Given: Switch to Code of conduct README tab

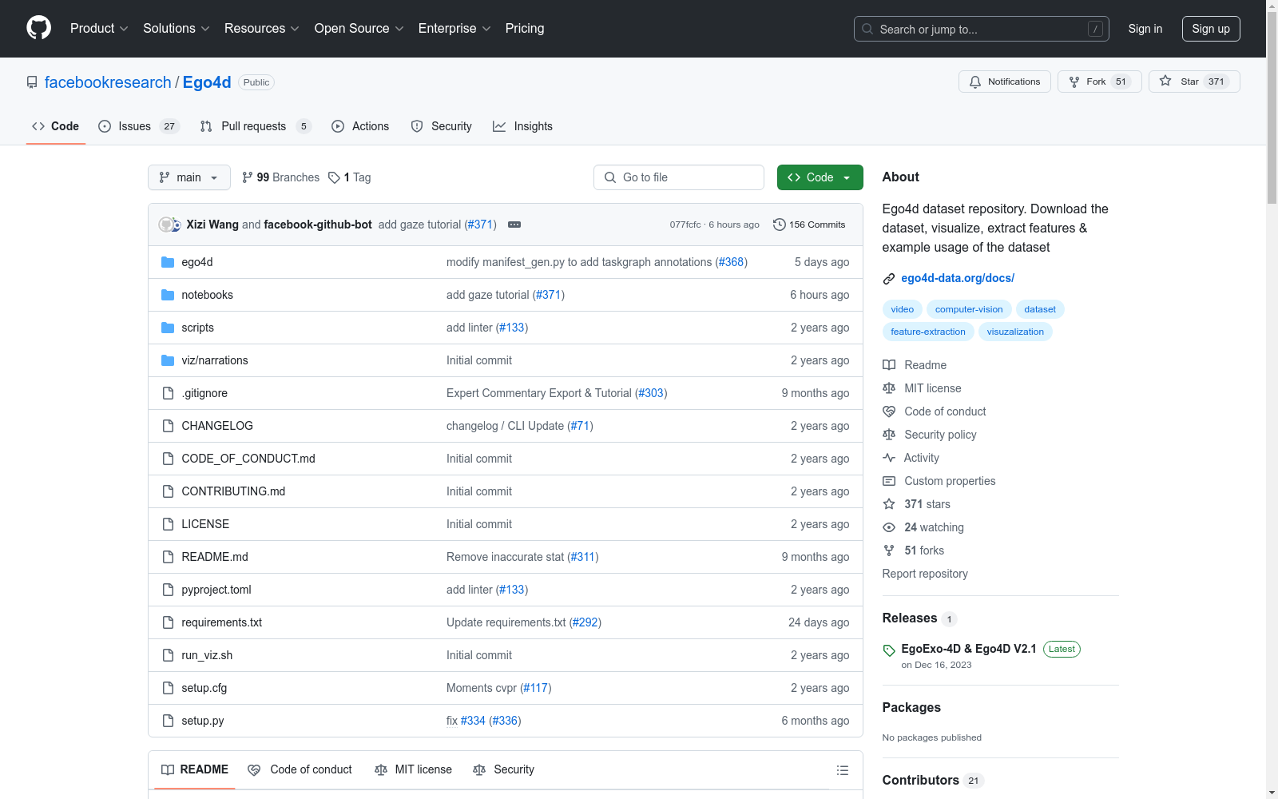Looking at the screenshot, I should click(300, 769).
